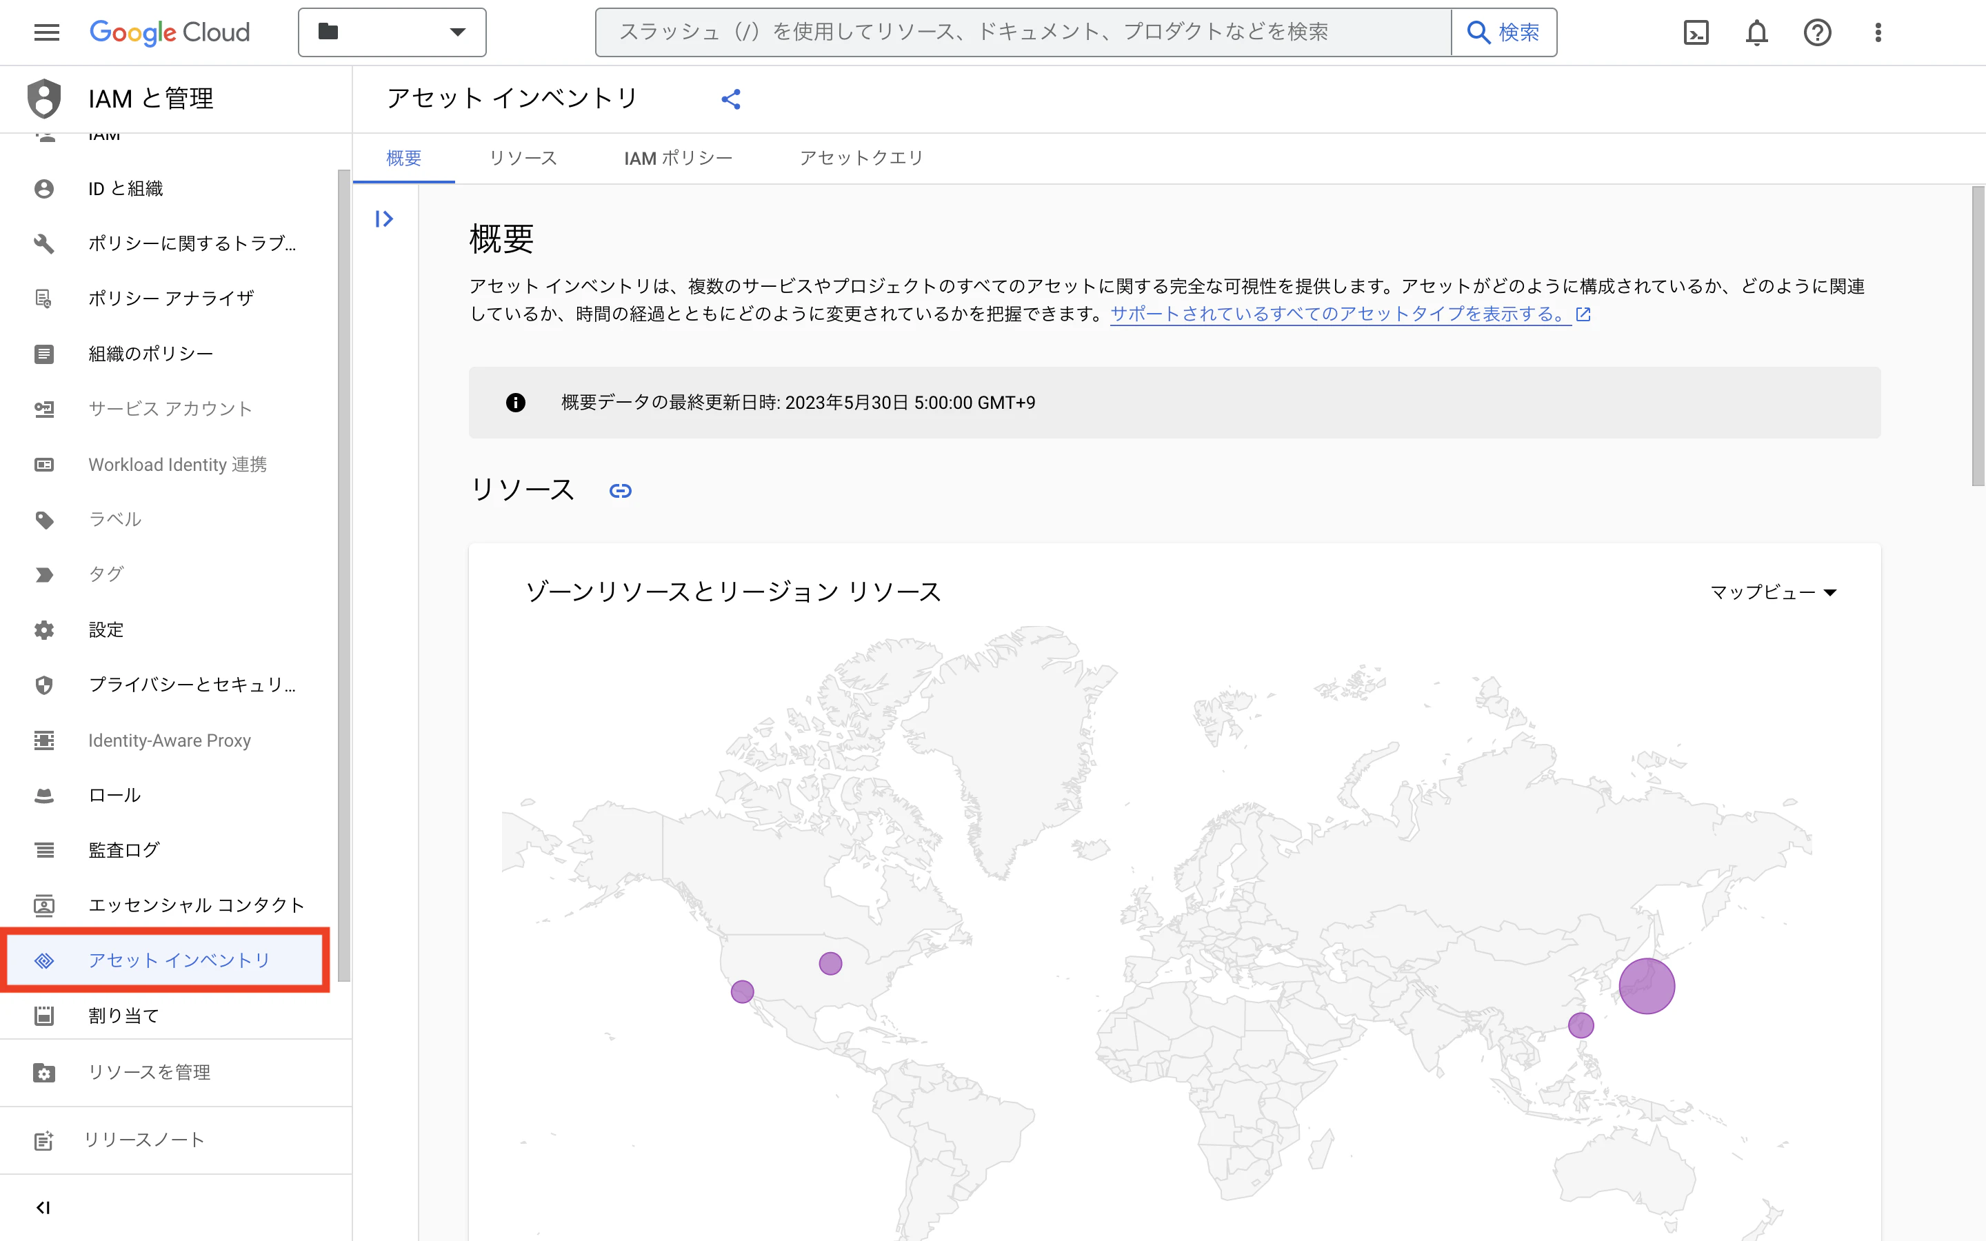Select 割り当て in the sidebar

coord(123,1016)
